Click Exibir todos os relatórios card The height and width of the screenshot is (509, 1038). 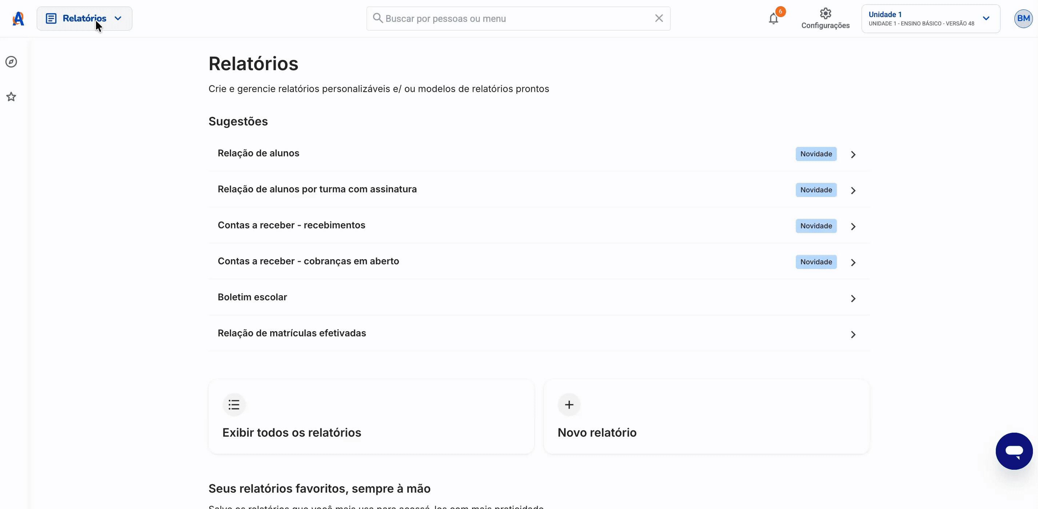(x=371, y=416)
